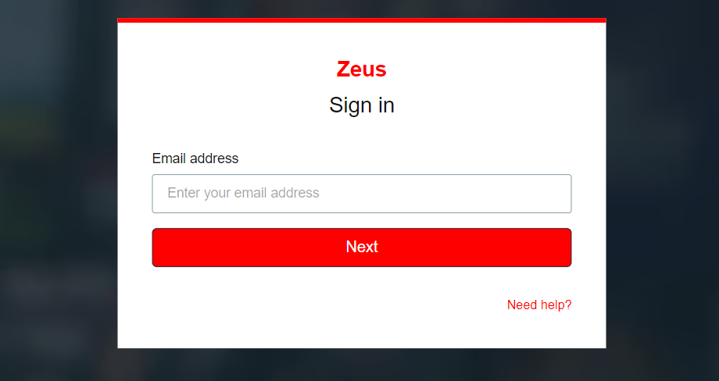
Task: Focus the 'Enter your email address' placeholder box
Action: point(361,194)
